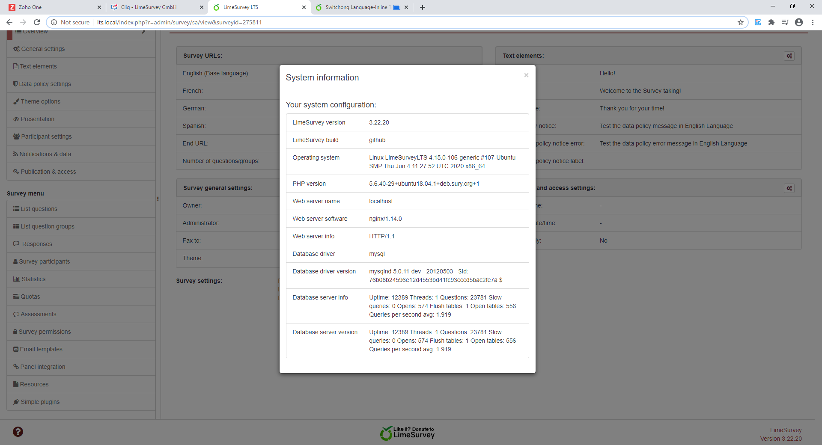Click the blue extension icon beside the bookmark star
Image resolution: width=822 pixels, height=445 pixels.
758,22
